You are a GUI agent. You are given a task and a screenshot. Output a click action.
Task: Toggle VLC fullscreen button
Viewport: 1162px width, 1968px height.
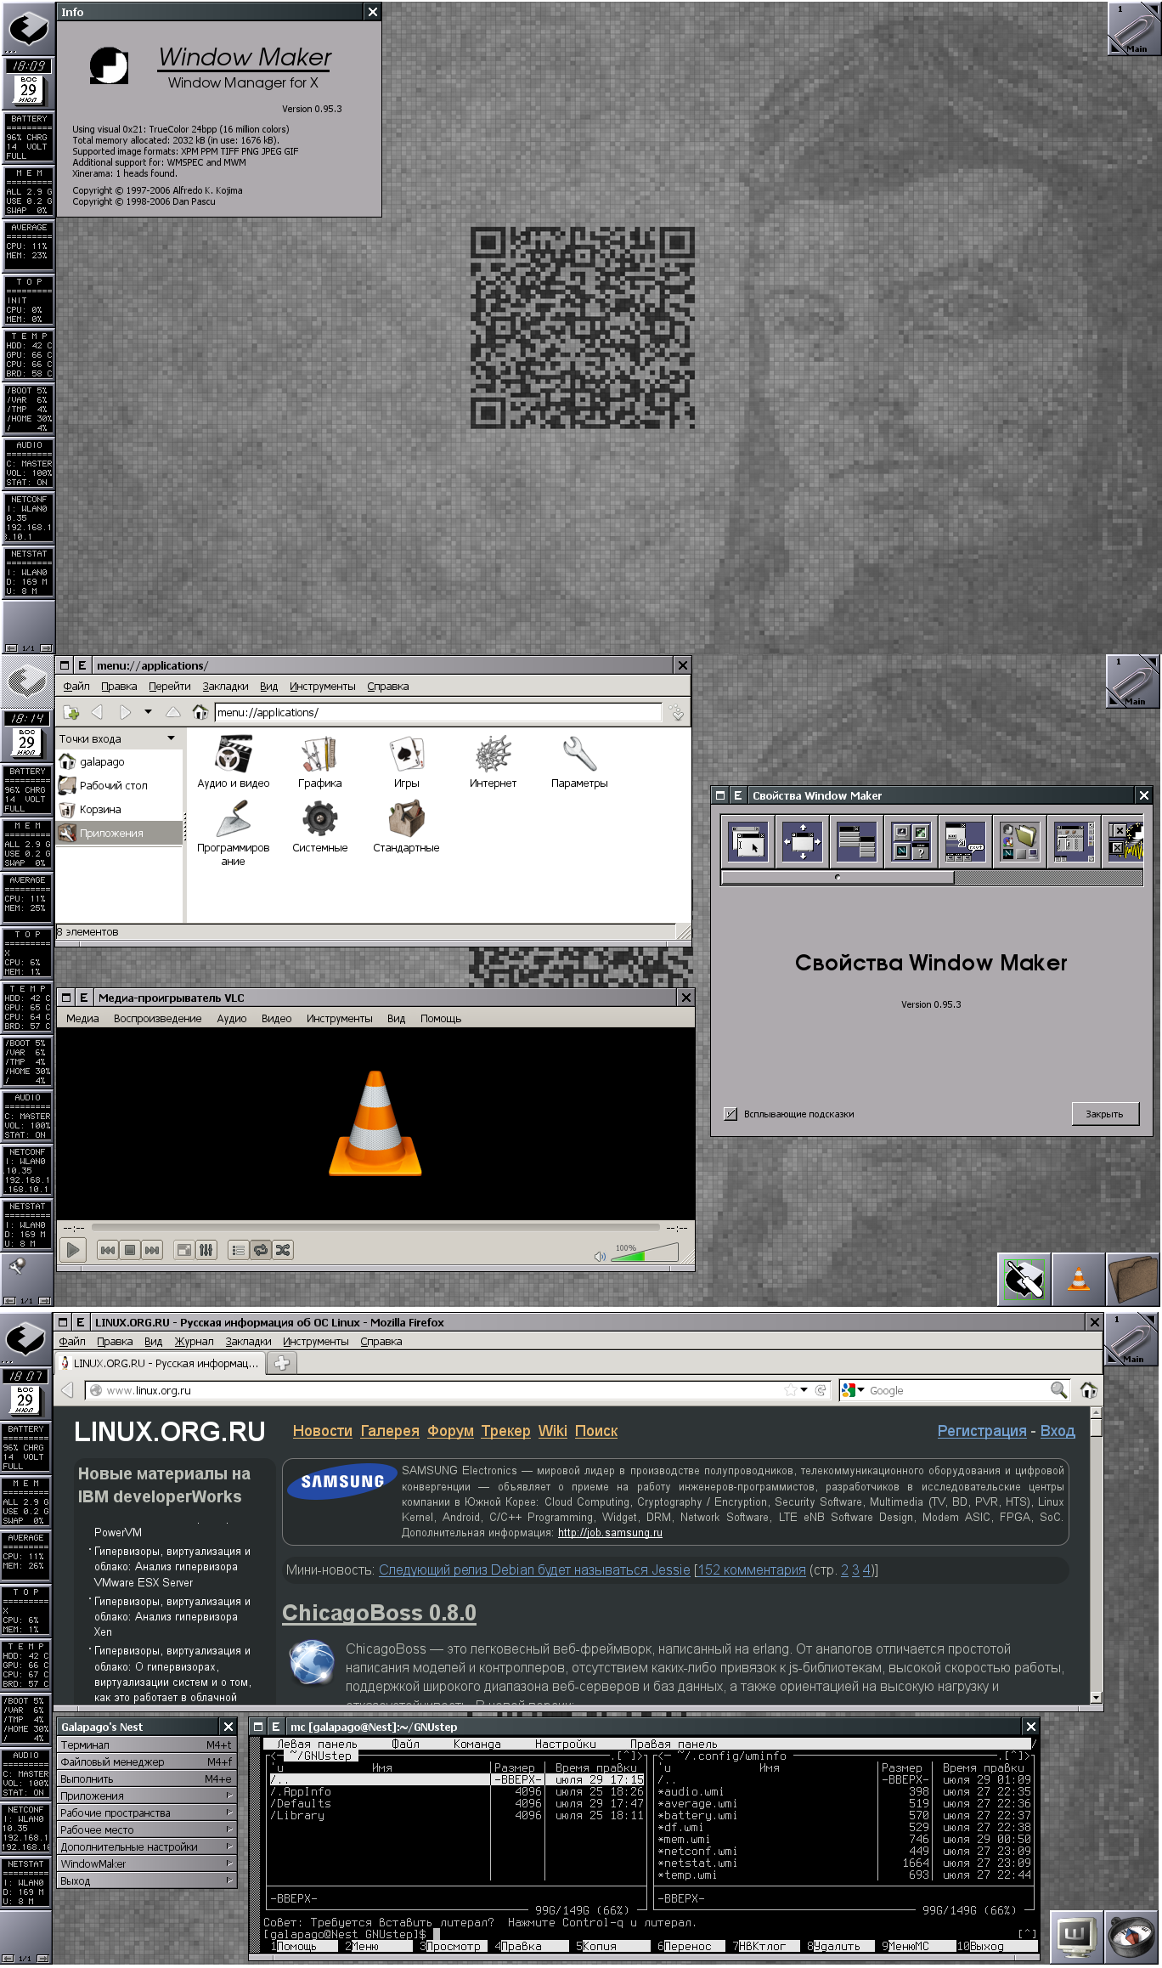pos(183,1250)
